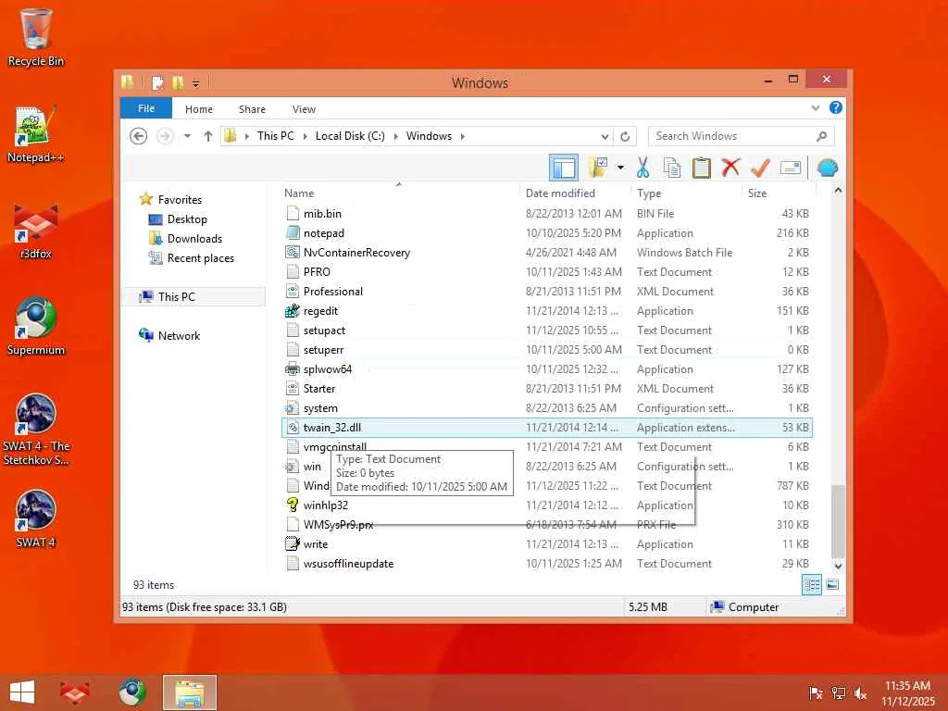Refresh the Windows folder view
Viewport: 948px width, 711px height.
coord(625,136)
